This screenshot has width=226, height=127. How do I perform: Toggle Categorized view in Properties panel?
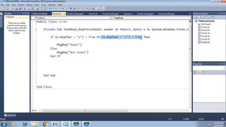195,72
